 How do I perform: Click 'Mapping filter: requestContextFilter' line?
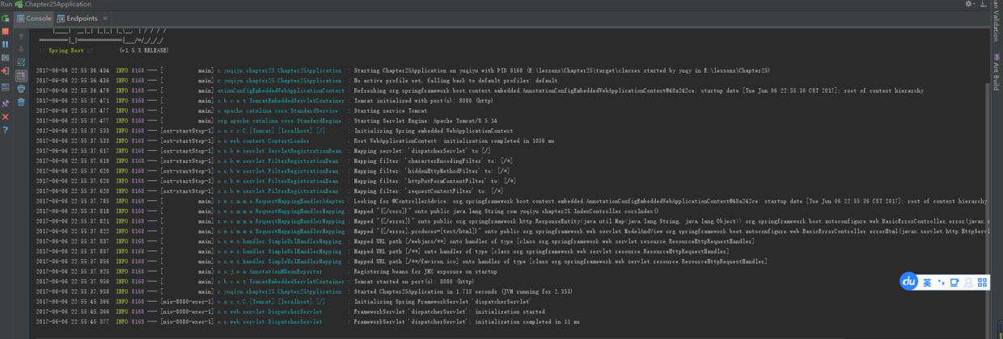pyautogui.click(x=431, y=190)
